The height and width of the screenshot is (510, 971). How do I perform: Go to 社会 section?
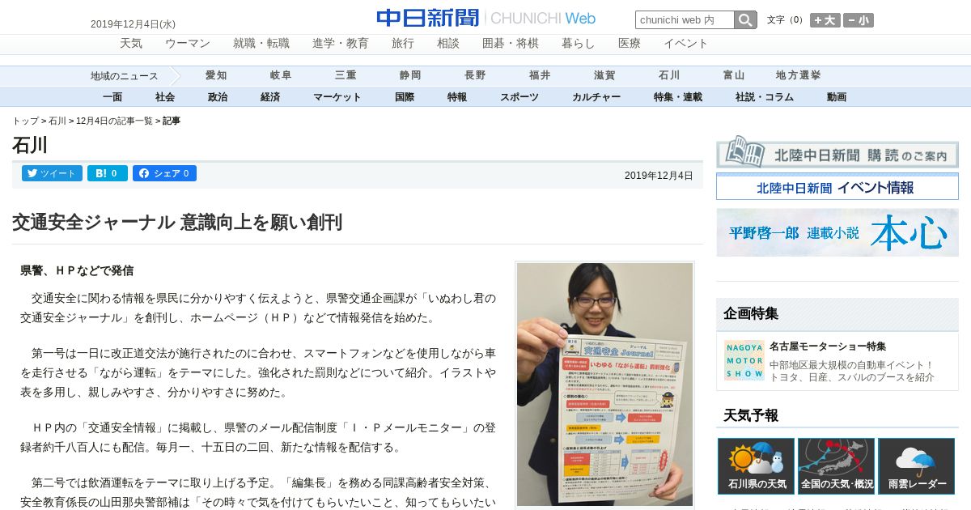click(165, 97)
